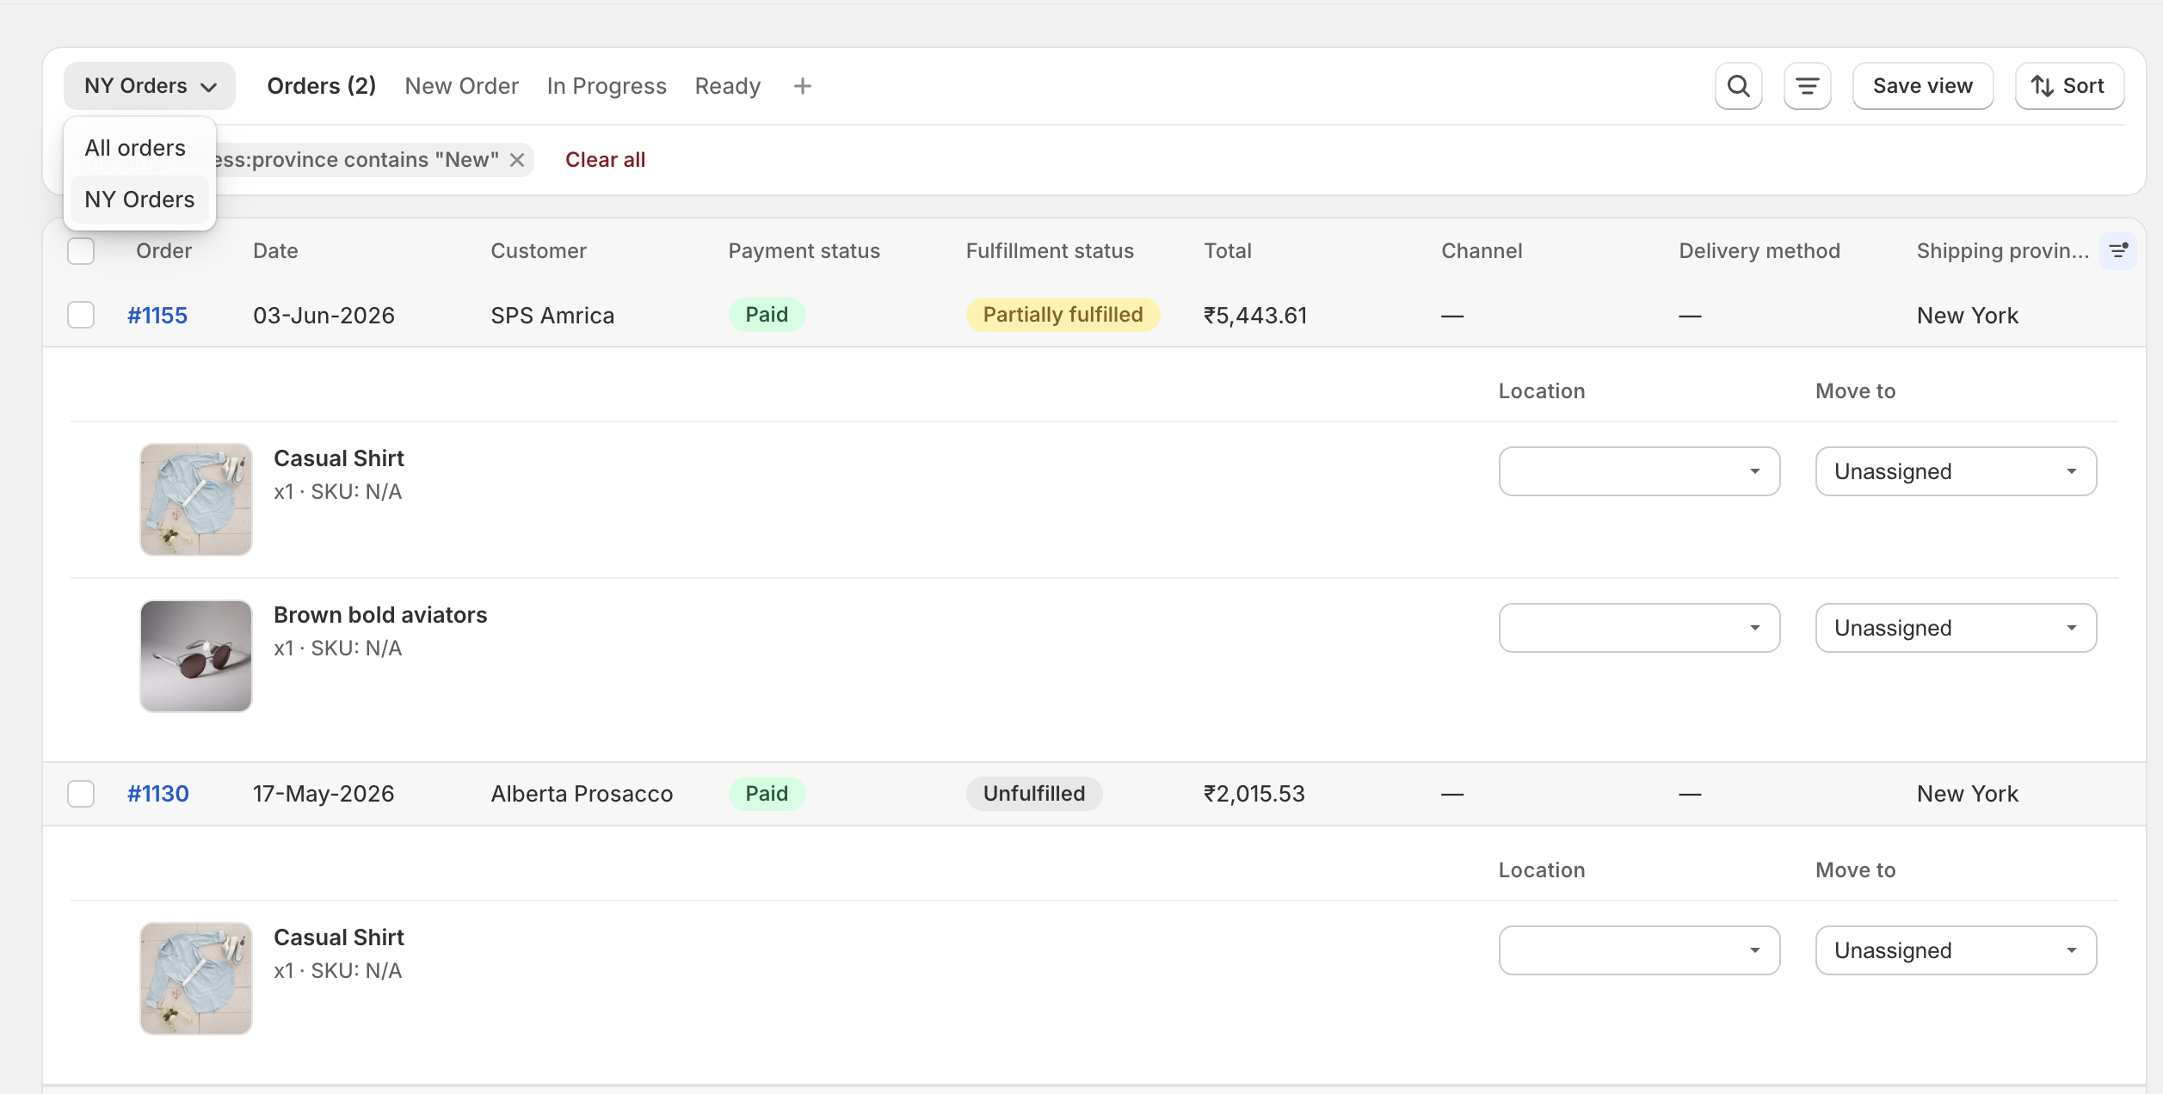Click New York province on order #1130
Image resolution: width=2163 pixels, height=1094 pixels.
[x=1967, y=794]
